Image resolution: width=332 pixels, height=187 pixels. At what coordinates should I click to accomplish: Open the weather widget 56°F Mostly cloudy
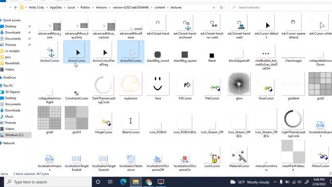click(250, 182)
